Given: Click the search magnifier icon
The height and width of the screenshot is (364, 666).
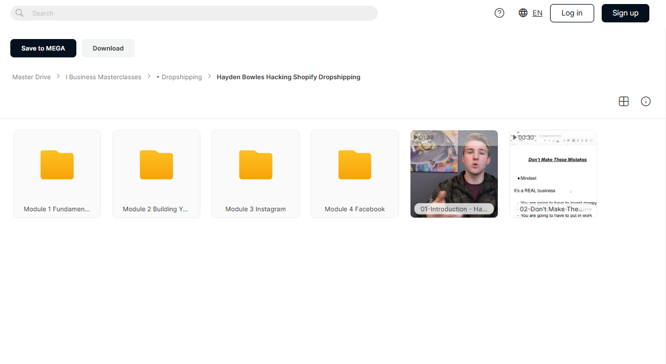Looking at the screenshot, I should pos(20,13).
